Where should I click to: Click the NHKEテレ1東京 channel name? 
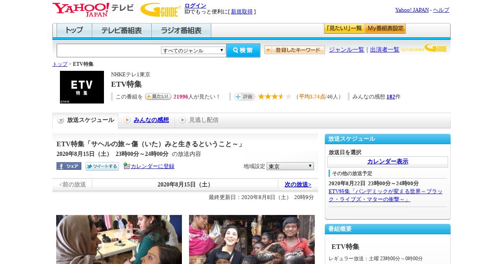pos(130,75)
